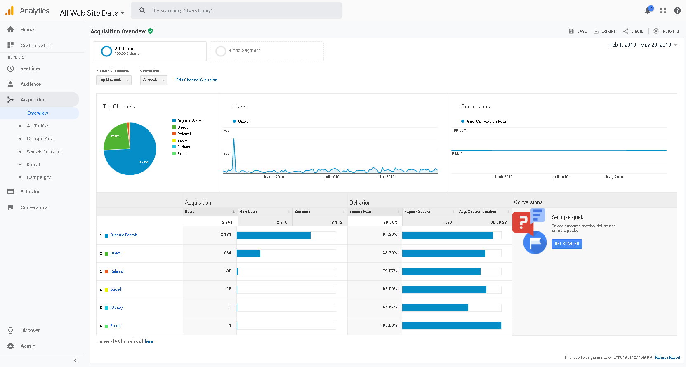
Task: Click the search input field
Action: click(236, 11)
